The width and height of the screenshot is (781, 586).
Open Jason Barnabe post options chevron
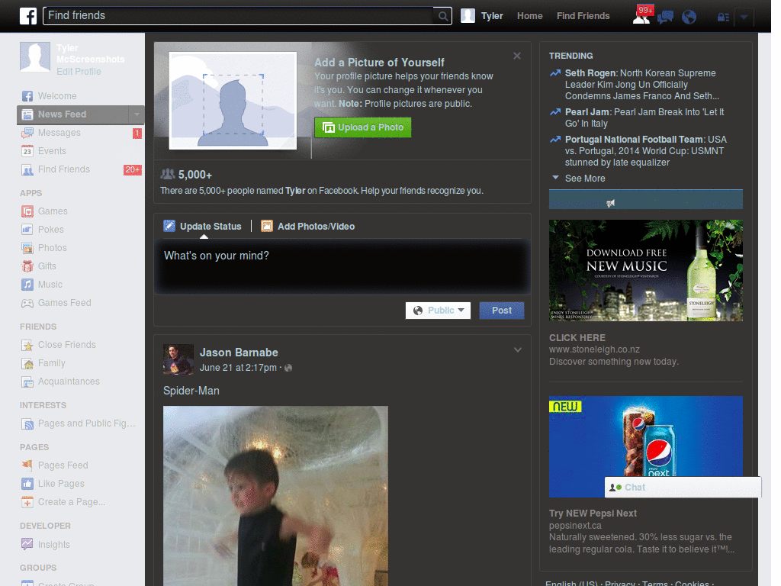[x=518, y=349]
